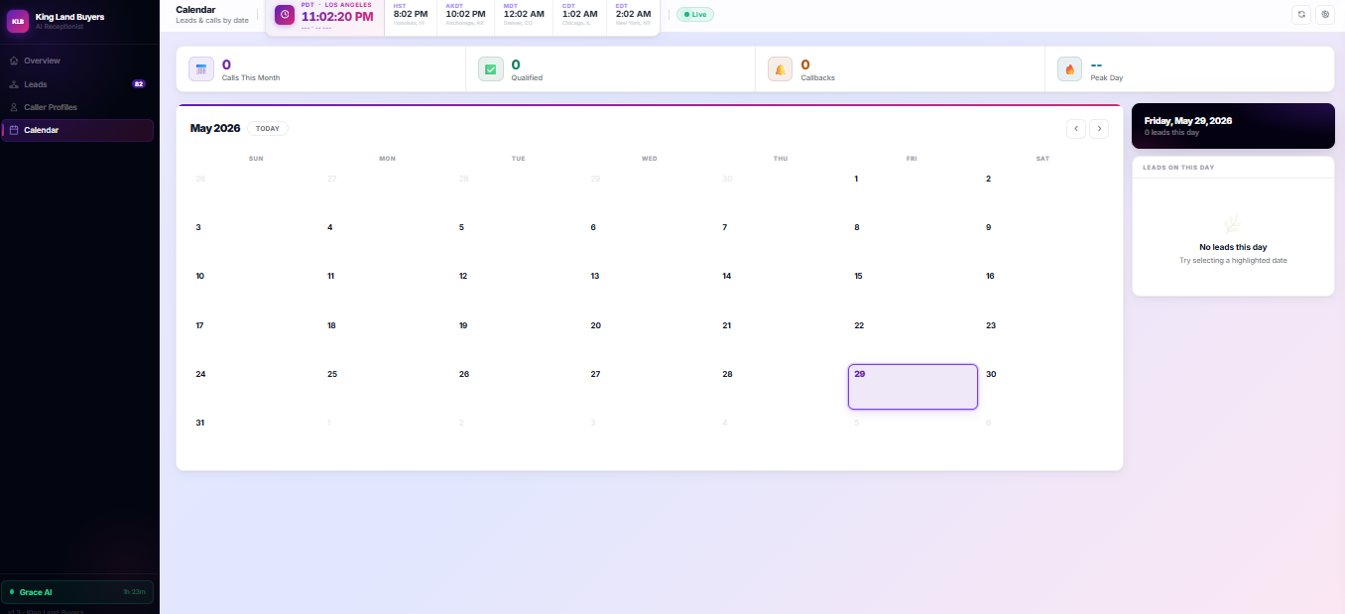Click the FRI column header
Viewport: 1345px width, 614px height.
(x=912, y=159)
